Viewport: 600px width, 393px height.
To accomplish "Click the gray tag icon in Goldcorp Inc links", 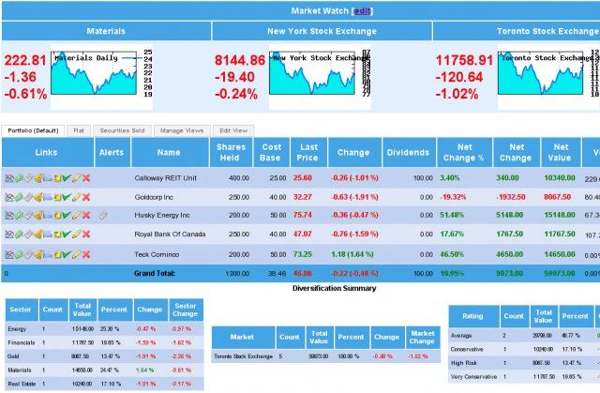I will [x=28, y=197].
